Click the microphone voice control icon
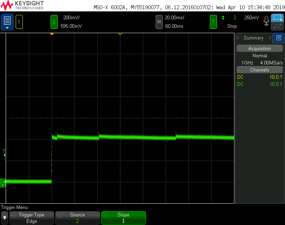 (x=266, y=21)
